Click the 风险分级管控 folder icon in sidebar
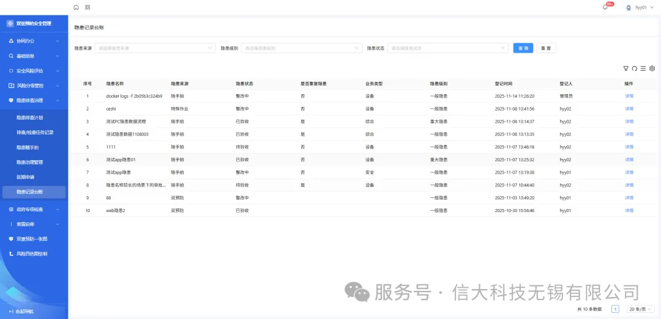This screenshot has height=319, width=661. (x=12, y=86)
